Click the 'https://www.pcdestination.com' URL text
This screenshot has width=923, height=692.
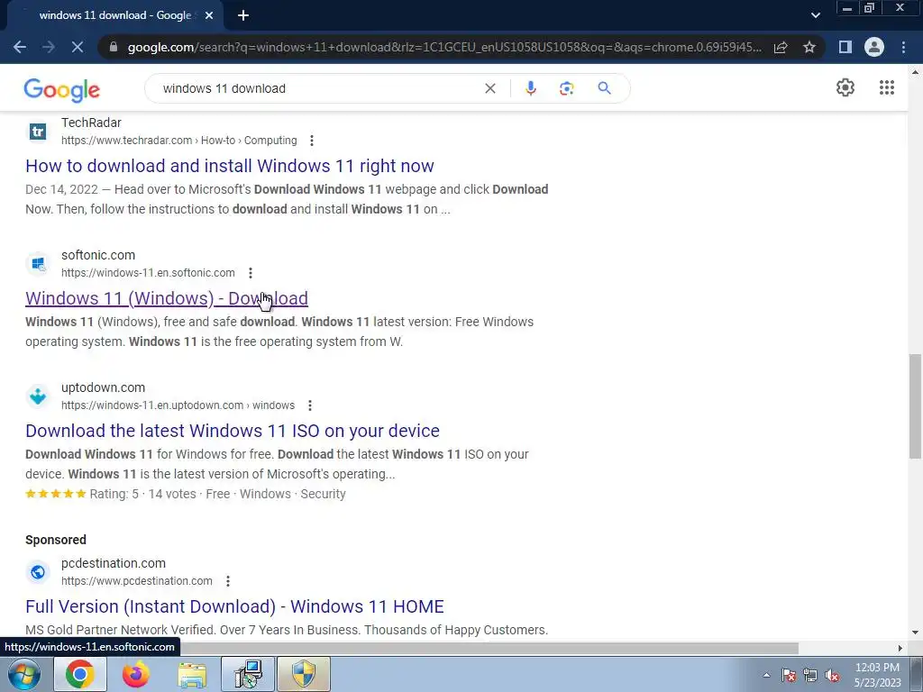click(x=137, y=581)
